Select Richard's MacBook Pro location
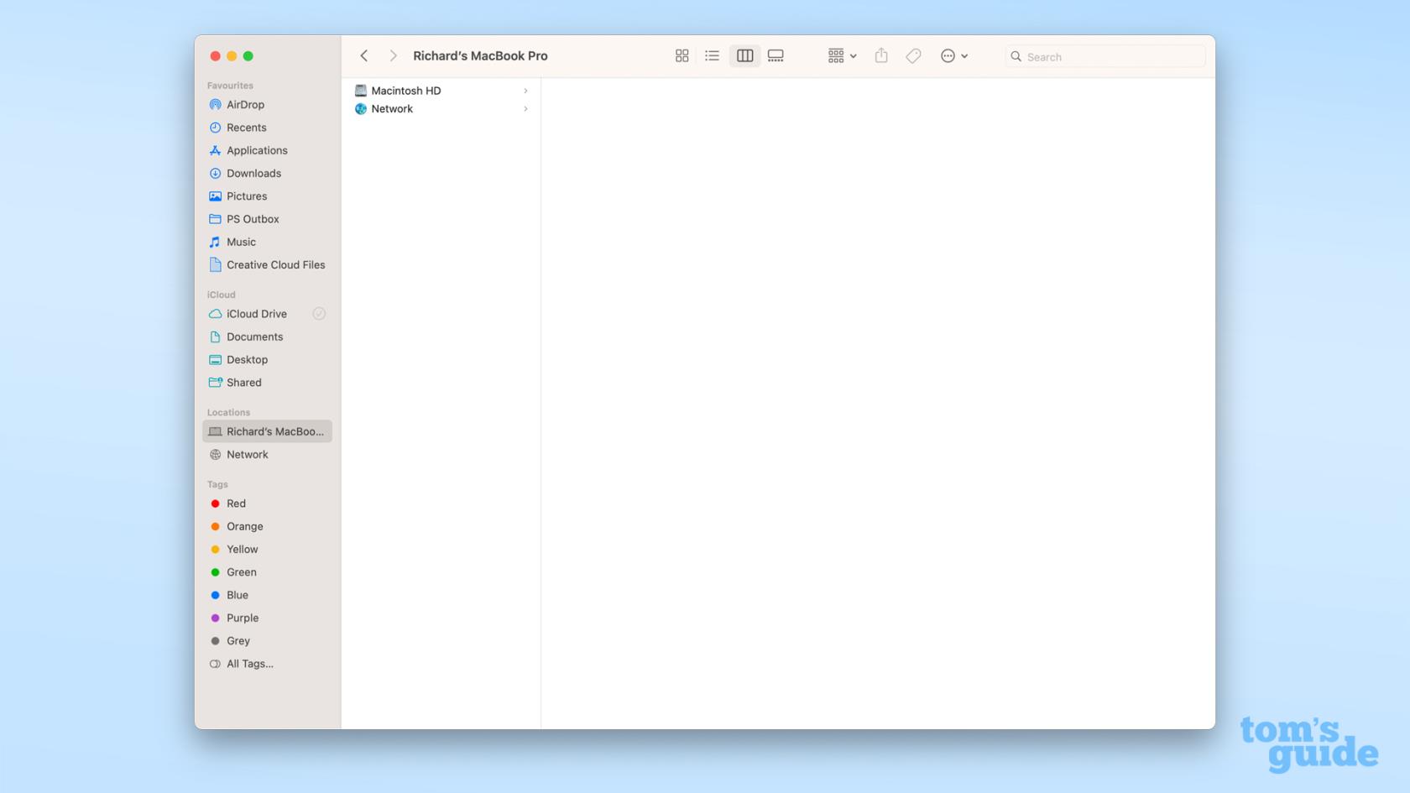This screenshot has height=793, width=1410. pos(268,431)
